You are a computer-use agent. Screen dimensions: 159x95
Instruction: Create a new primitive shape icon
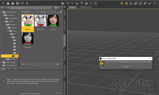click(86, 3)
